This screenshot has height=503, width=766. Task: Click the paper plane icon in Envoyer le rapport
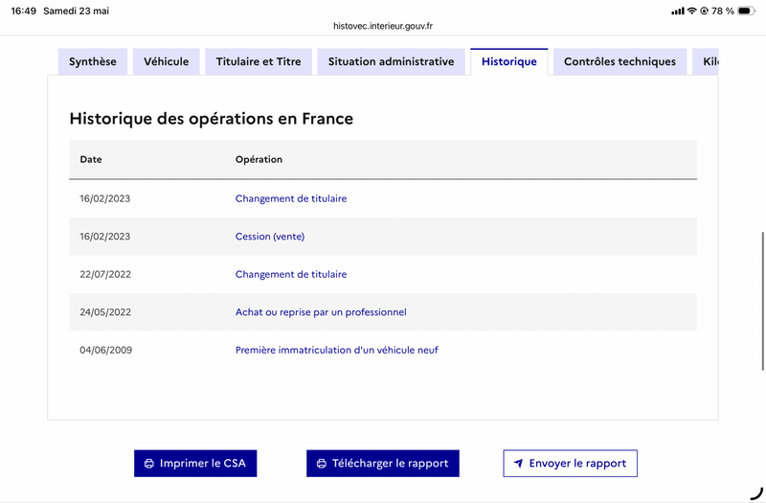518,463
